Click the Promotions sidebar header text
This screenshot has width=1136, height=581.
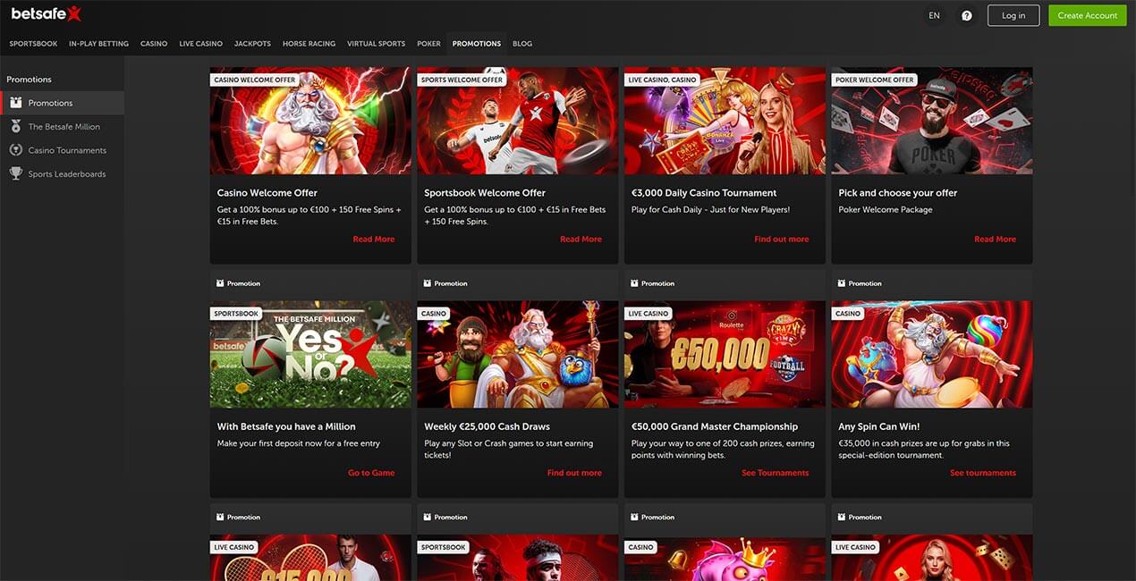29,80
